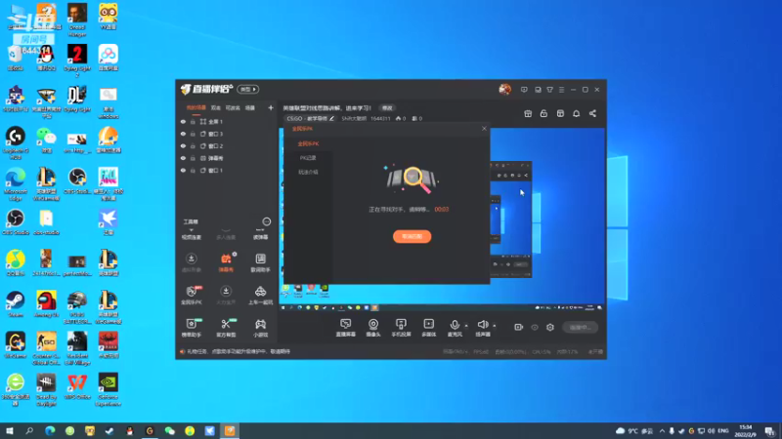This screenshot has height=439, width=782.
Task: Add 摄像头 camera source
Action: [373, 328]
